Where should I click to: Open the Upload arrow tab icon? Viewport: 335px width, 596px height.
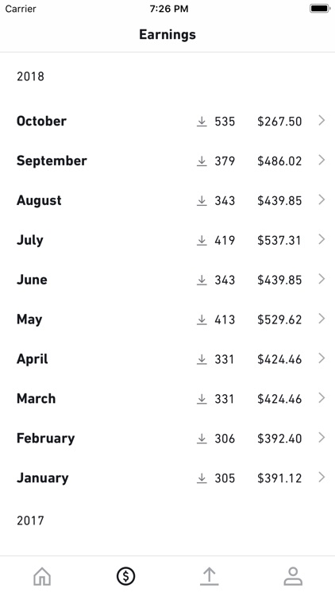click(x=209, y=576)
